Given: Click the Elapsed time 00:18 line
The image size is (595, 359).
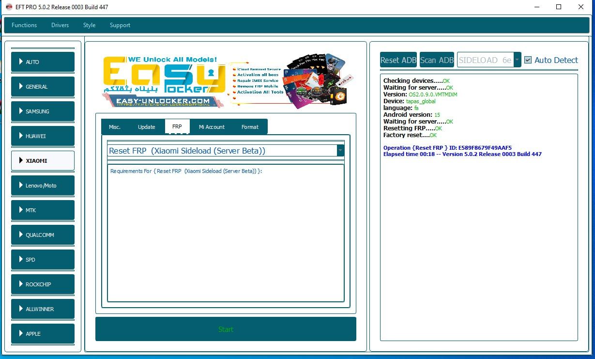Looking at the screenshot, I should coord(462,154).
